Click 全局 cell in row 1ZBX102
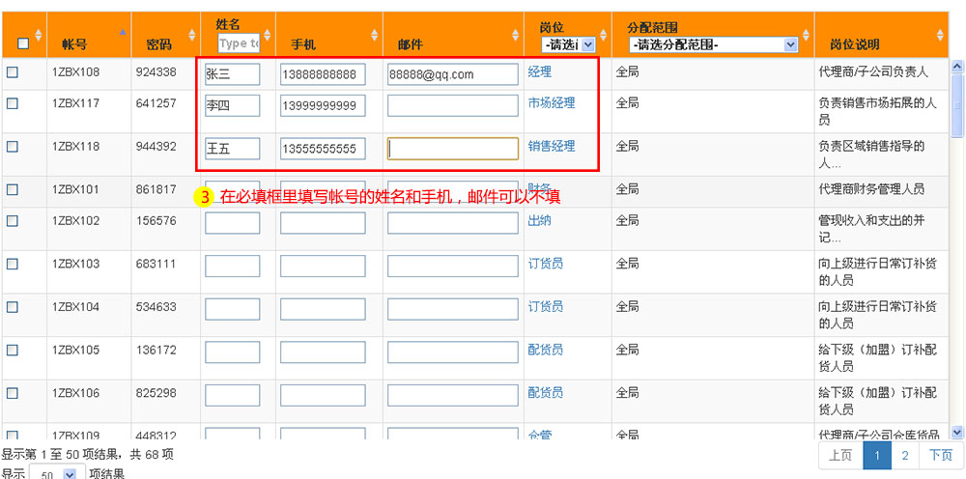Image resolution: width=966 pixels, height=479 pixels. coord(627,220)
